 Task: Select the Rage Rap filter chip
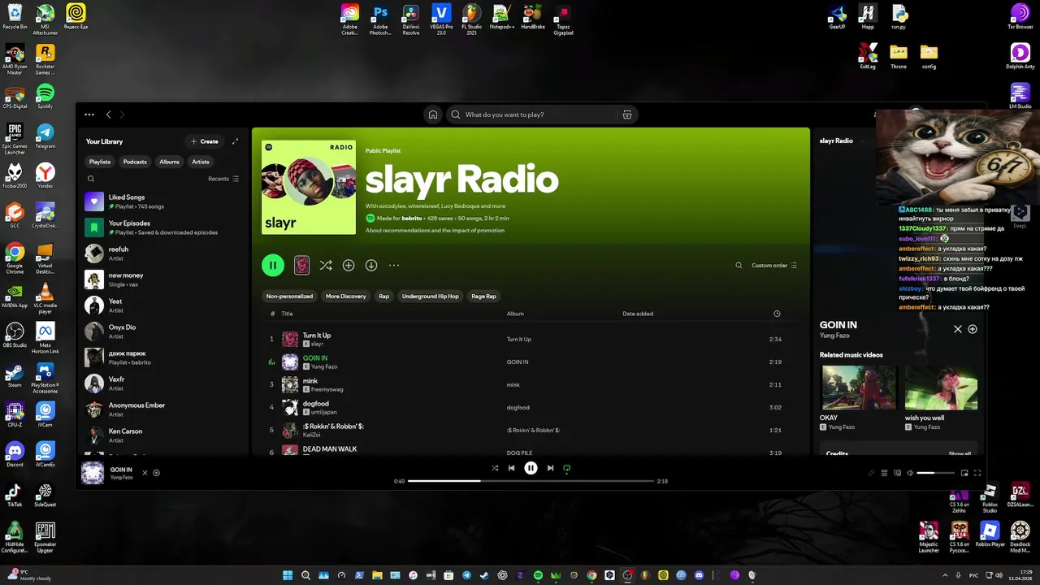pos(483,296)
